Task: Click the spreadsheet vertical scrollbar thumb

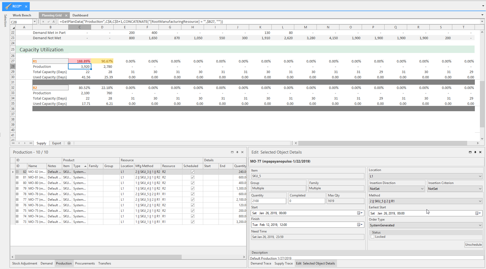Action: click(x=482, y=104)
